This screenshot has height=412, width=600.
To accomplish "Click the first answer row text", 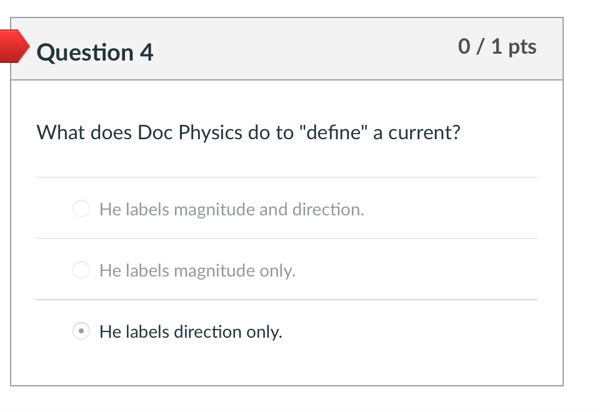I will [x=231, y=209].
